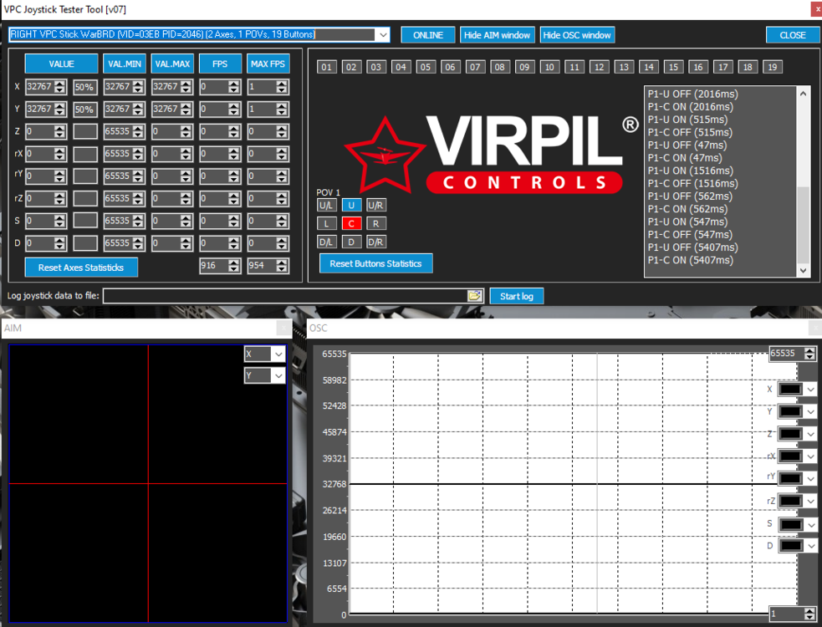This screenshot has height=627, width=822.
Task: Click the CLOSE button
Action: [x=792, y=35]
